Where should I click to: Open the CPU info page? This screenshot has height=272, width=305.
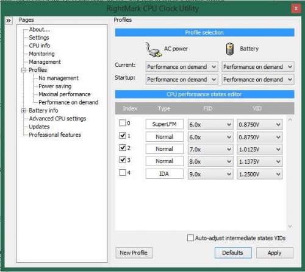click(x=40, y=46)
